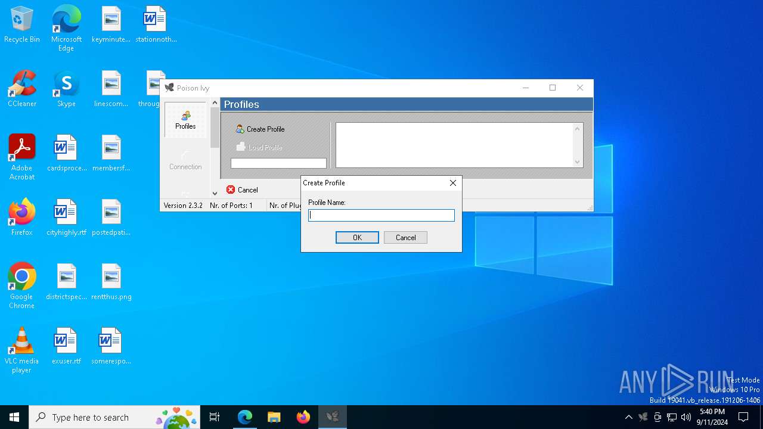Select the linescom... image file icon
This screenshot has height=429, width=763.
tap(111, 89)
